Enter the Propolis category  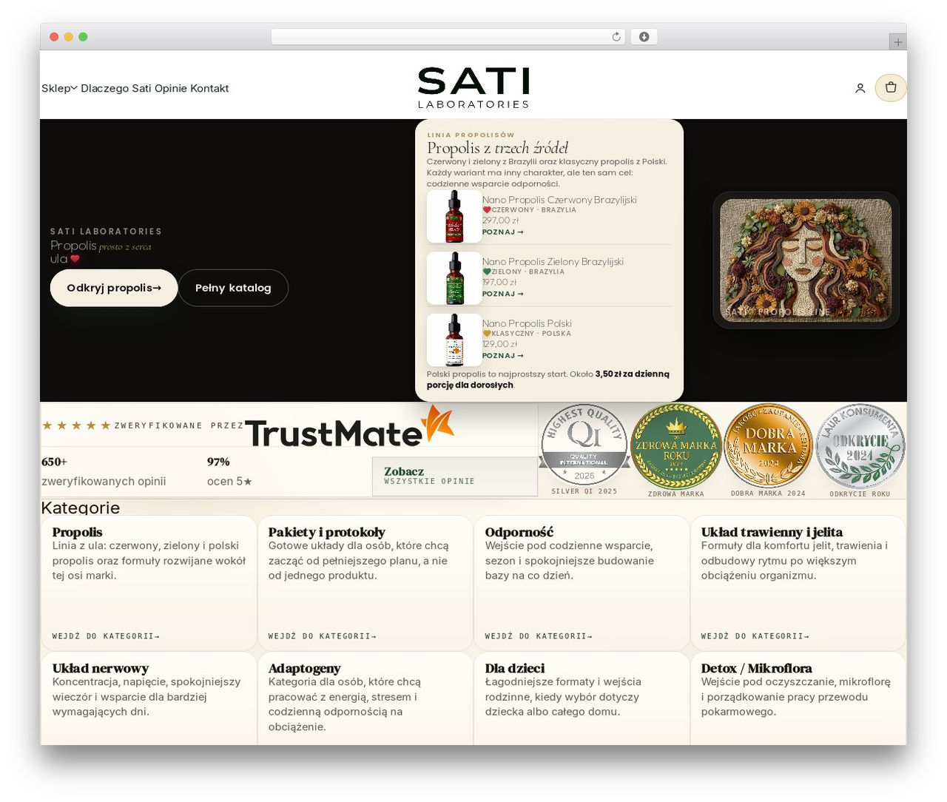[x=106, y=636]
